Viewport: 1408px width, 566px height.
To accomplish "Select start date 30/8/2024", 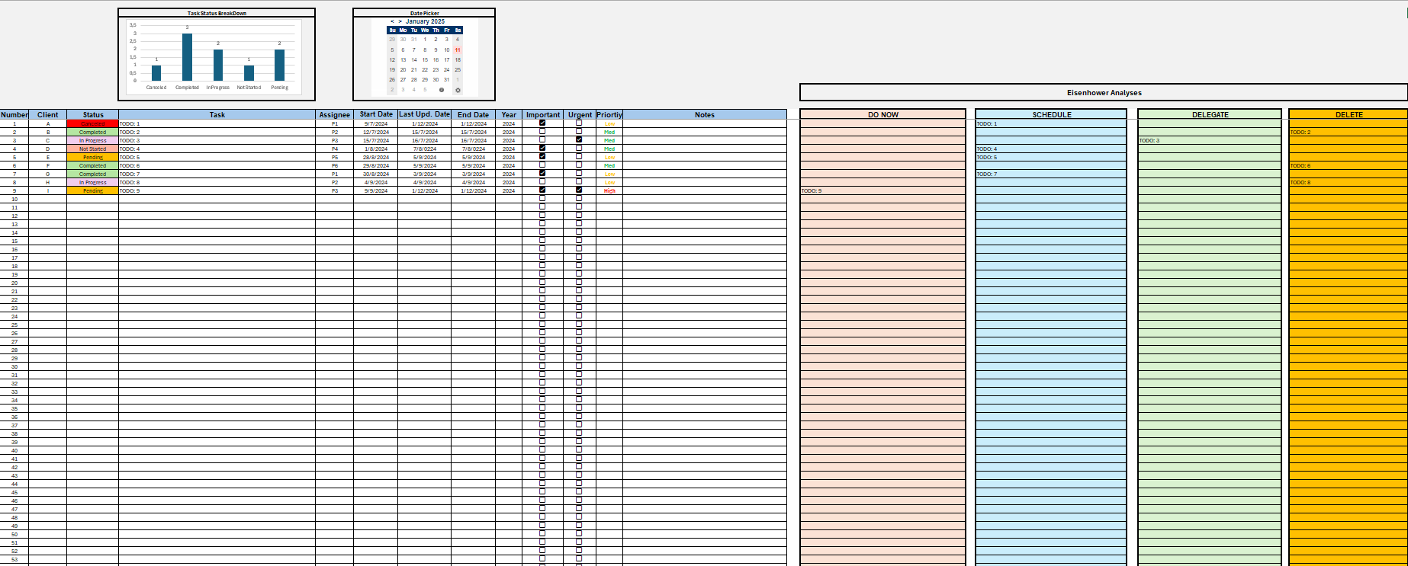I will pyautogui.click(x=376, y=174).
